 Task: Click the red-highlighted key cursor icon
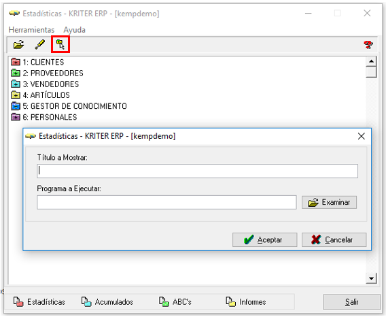(x=60, y=44)
